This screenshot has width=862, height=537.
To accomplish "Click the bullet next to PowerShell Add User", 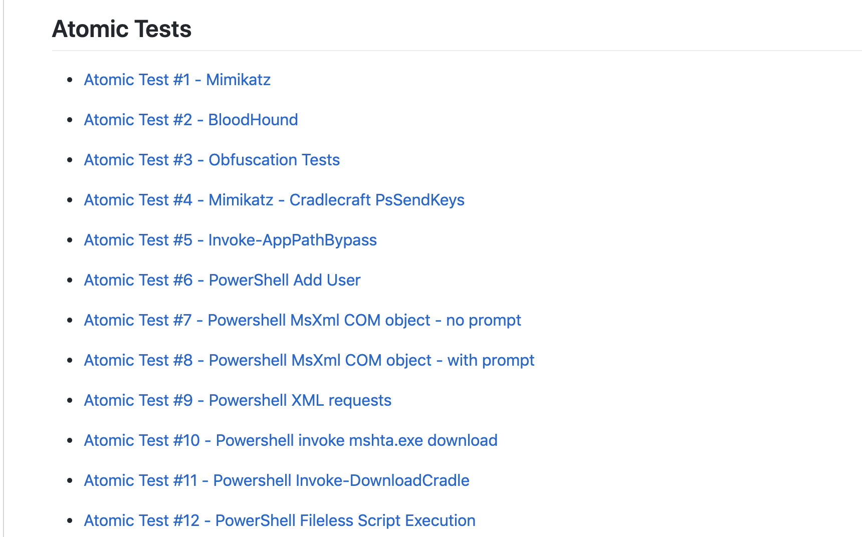I will point(70,280).
